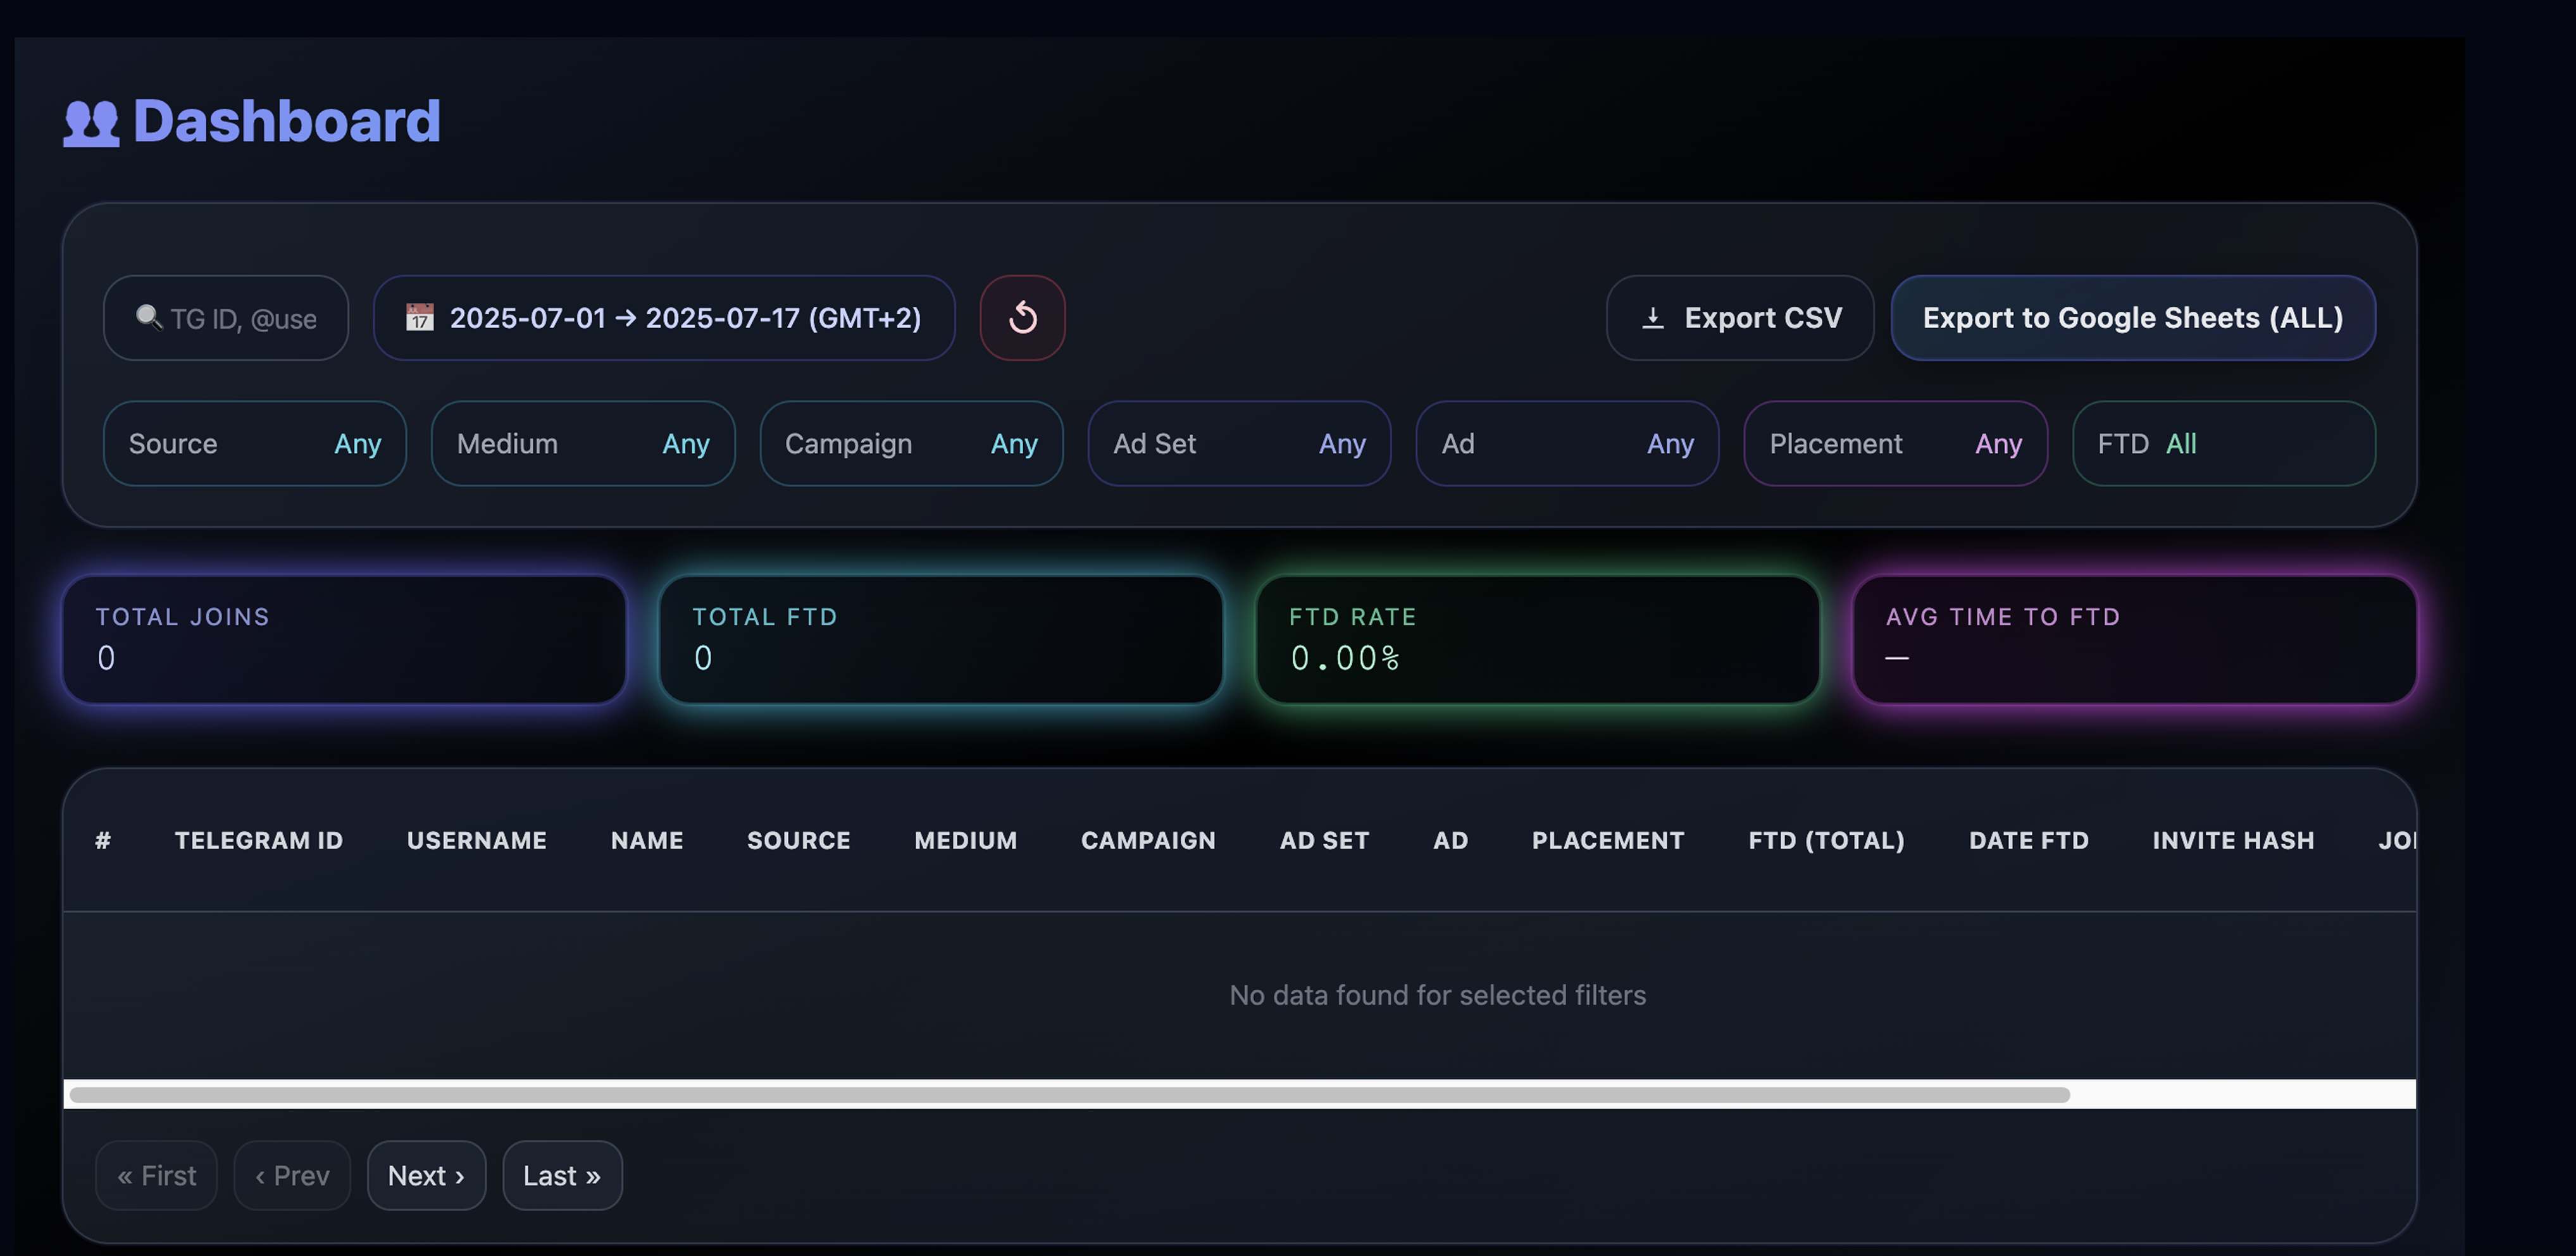
Task: Jump to the Last page
Action: [x=562, y=1175]
